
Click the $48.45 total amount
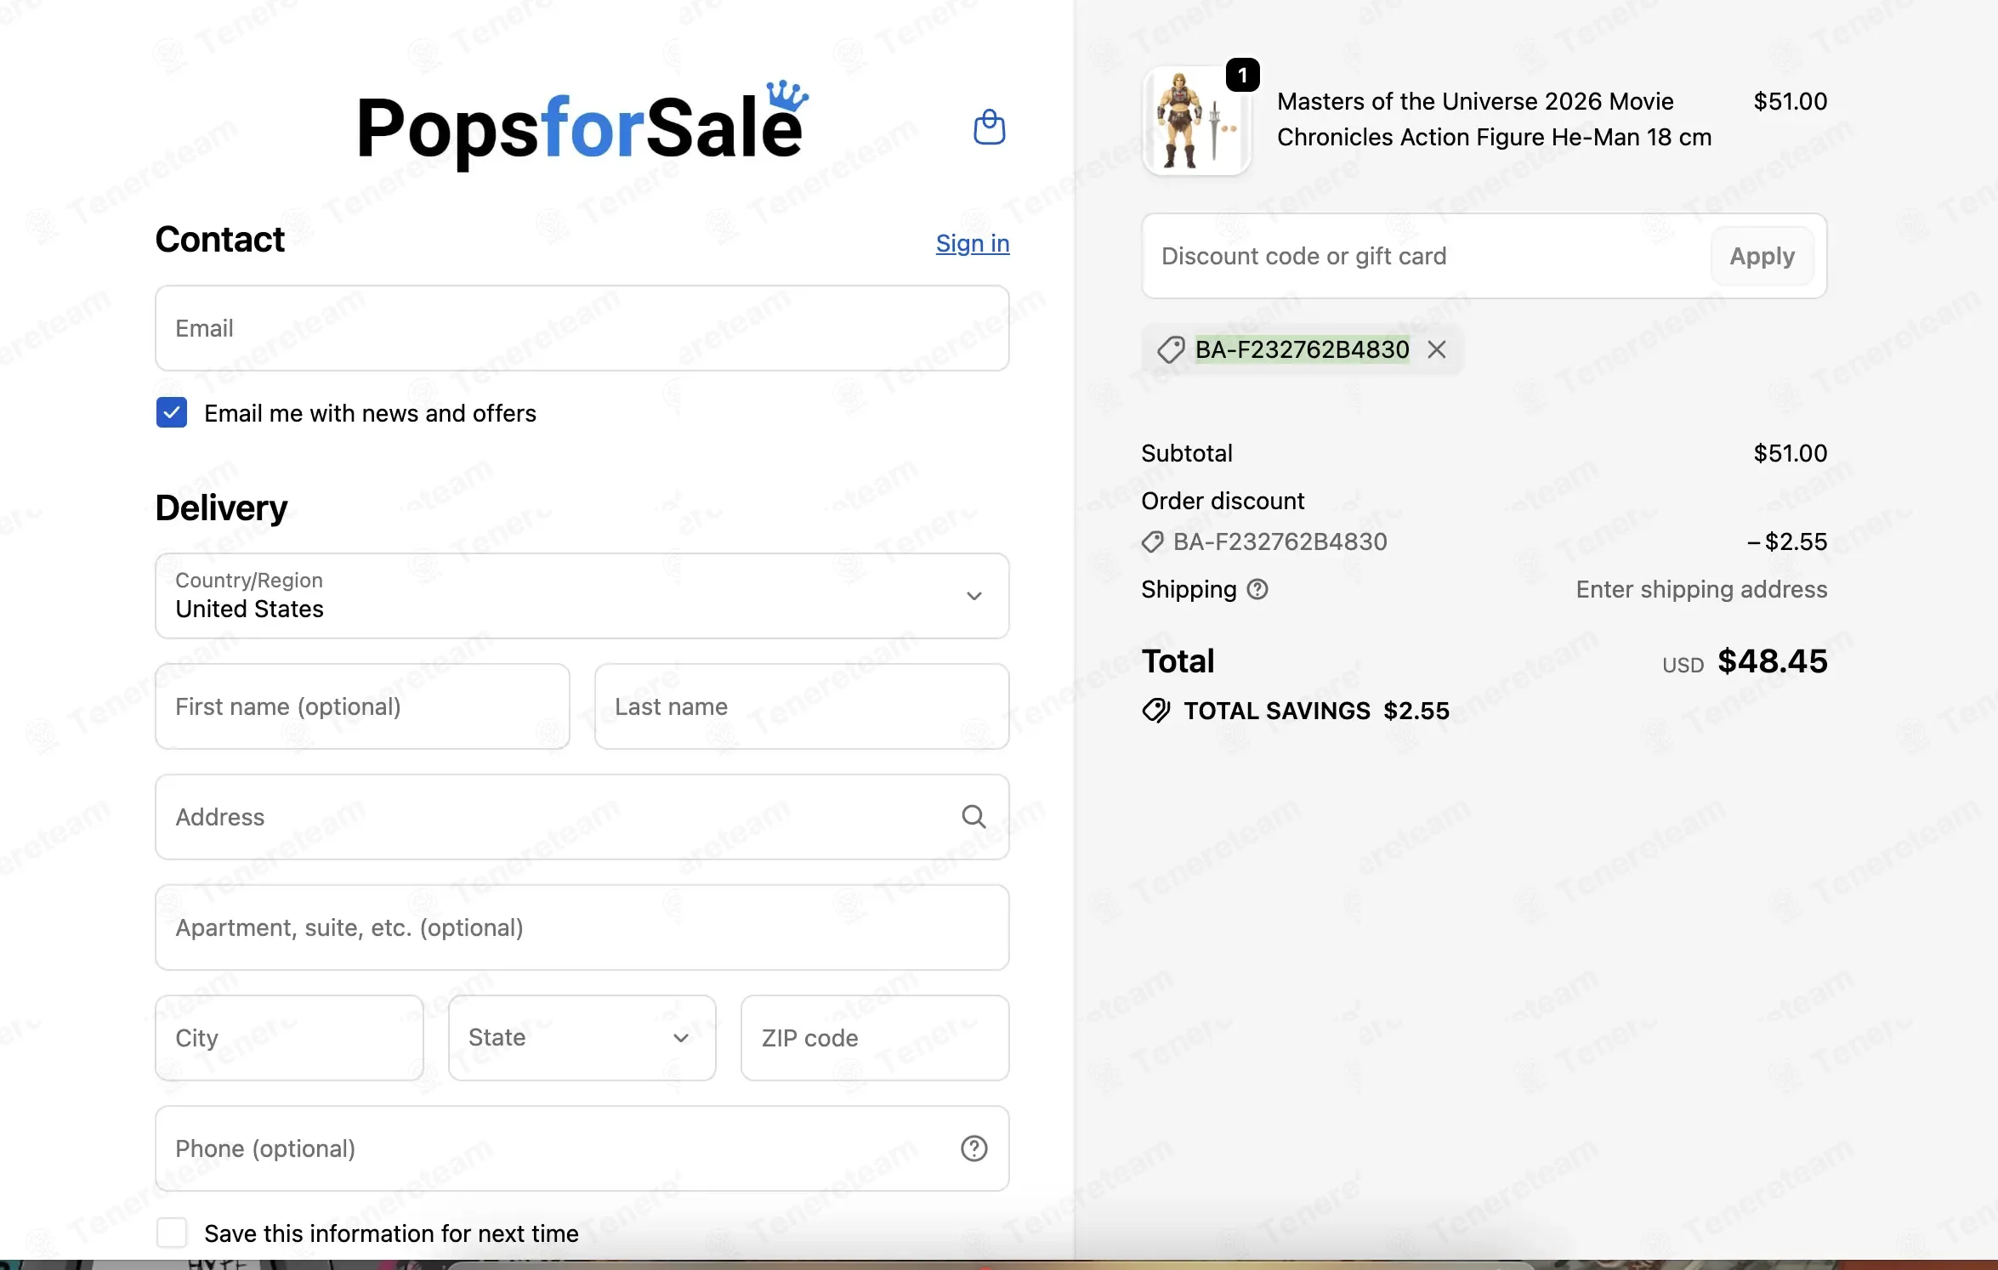pos(1772,661)
